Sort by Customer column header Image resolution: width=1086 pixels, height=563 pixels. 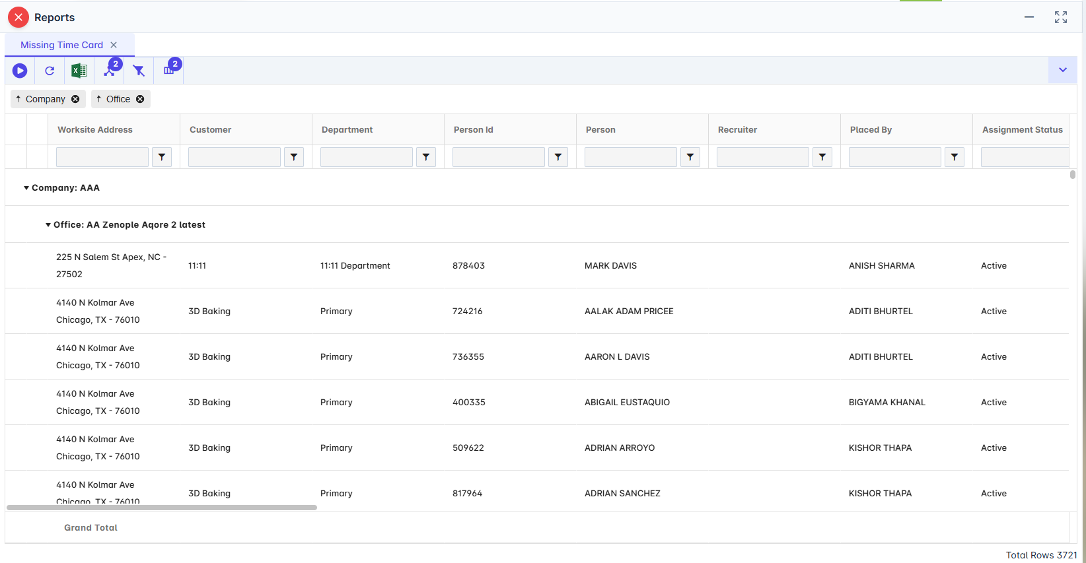210,129
